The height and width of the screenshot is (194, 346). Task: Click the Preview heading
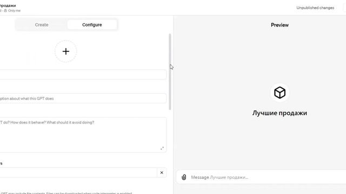tap(280, 25)
